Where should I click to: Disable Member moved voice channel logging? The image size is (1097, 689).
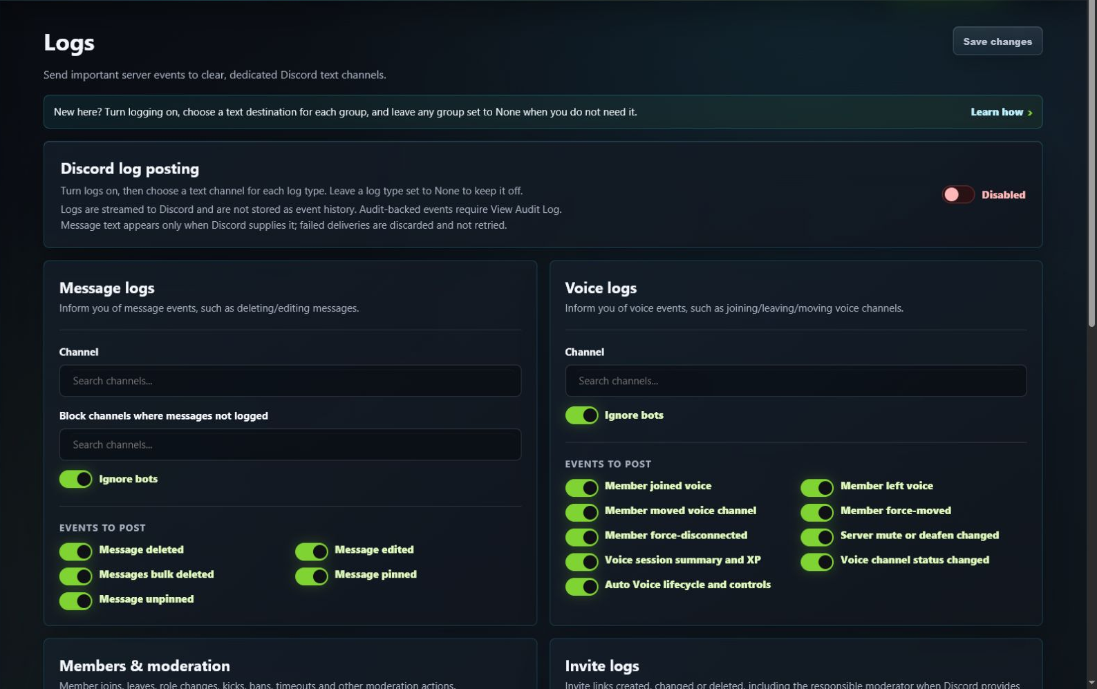point(581,512)
